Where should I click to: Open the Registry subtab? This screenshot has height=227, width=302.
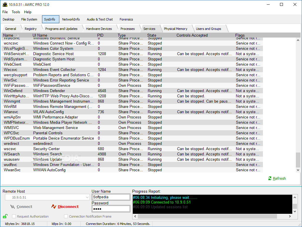pos(31,29)
